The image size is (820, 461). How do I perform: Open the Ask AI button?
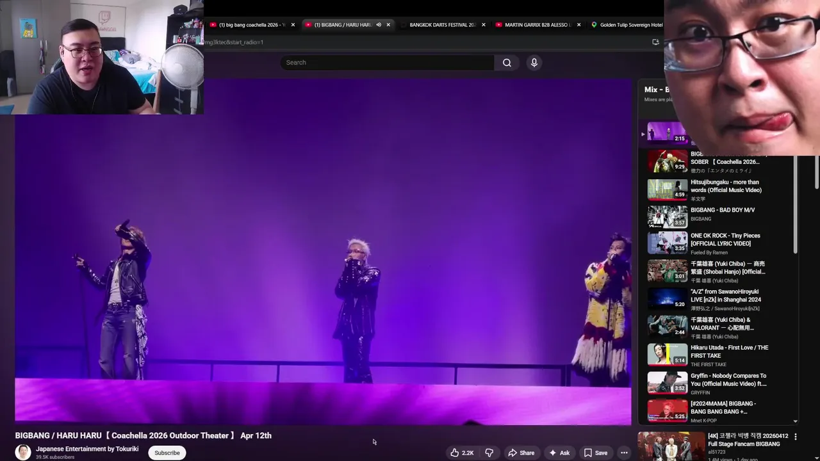[559, 453]
